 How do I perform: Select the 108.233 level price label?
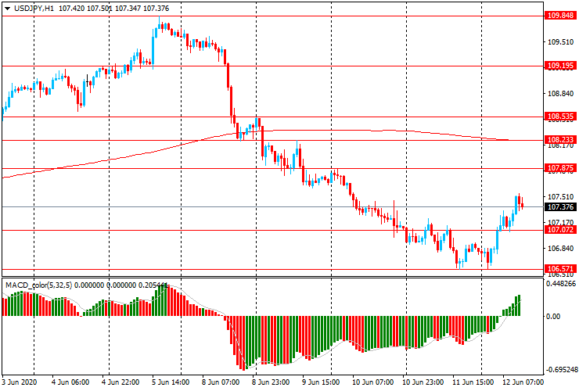pos(560,139)
